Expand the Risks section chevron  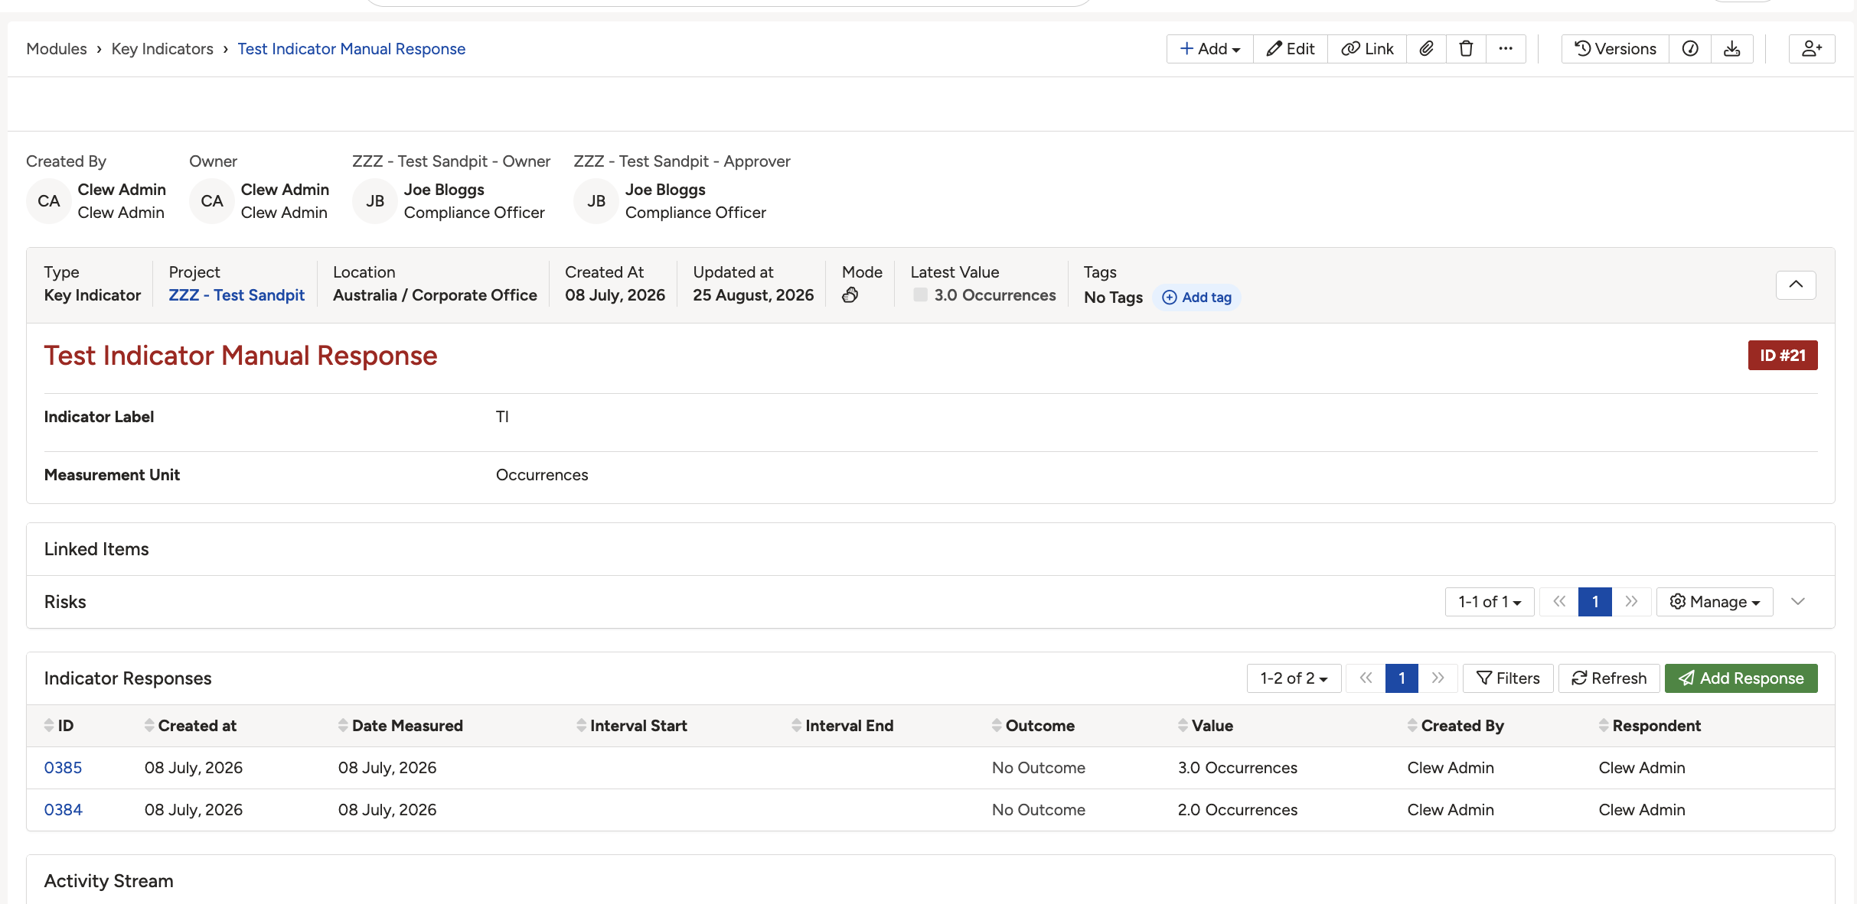tap(1798, 602)
